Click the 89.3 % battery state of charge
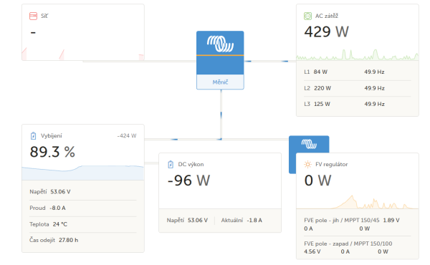Viewport: 430px width, 265px height. 52,152
